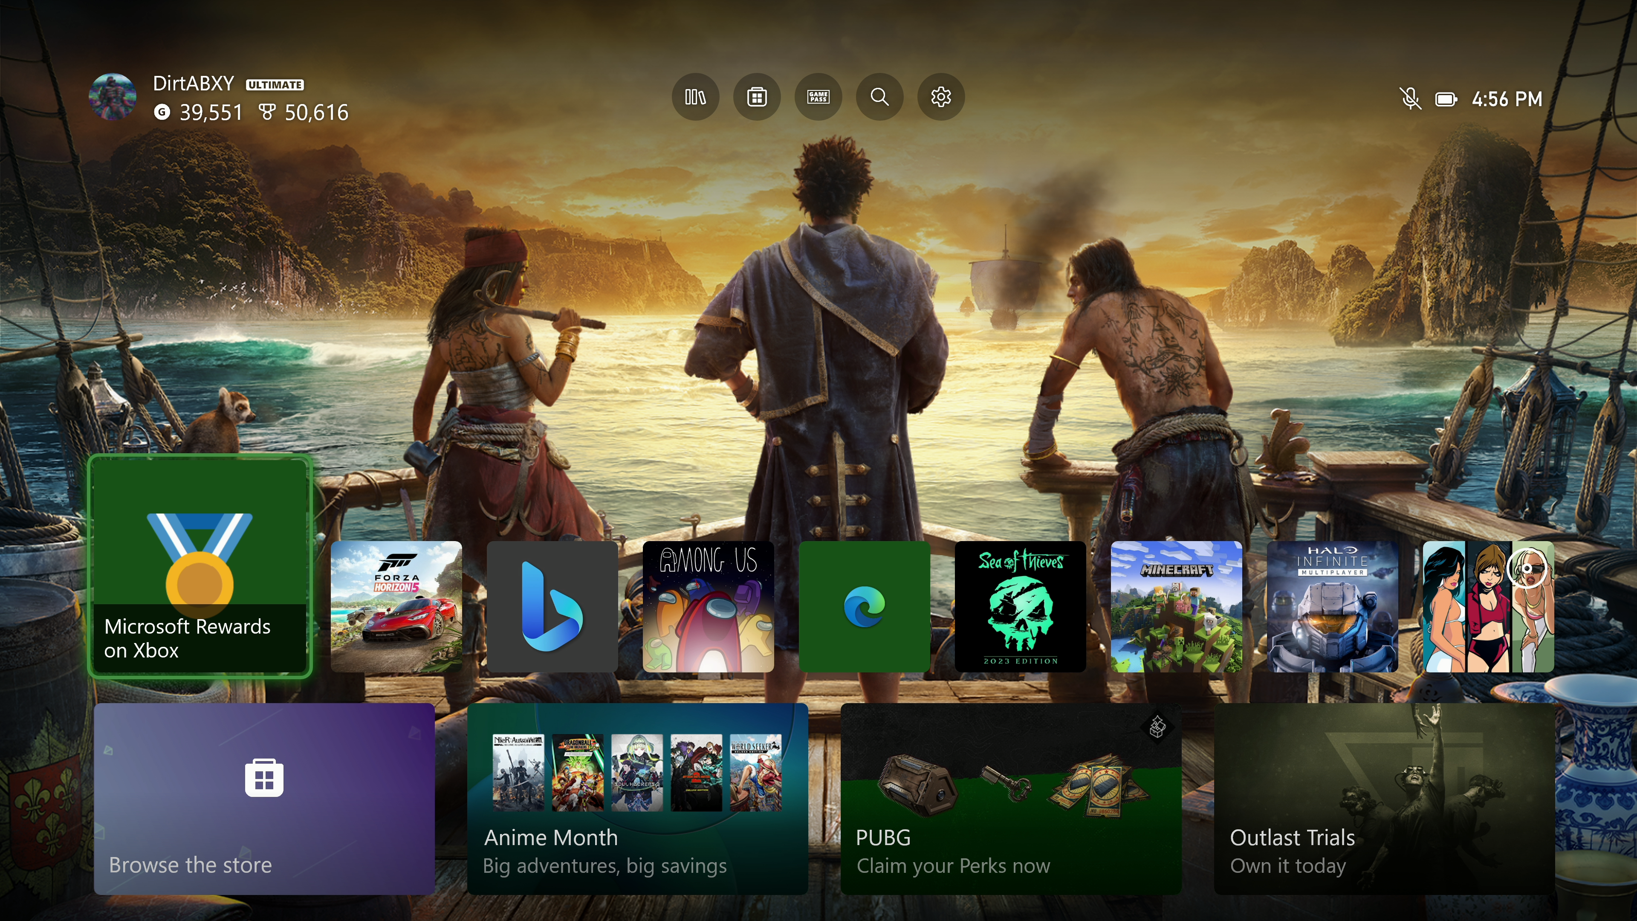The height and width of the screenshot is (921, 1637).
Task: Open the Anime Month promotion card
Action: pyautogui.click(x=637, y=798)
